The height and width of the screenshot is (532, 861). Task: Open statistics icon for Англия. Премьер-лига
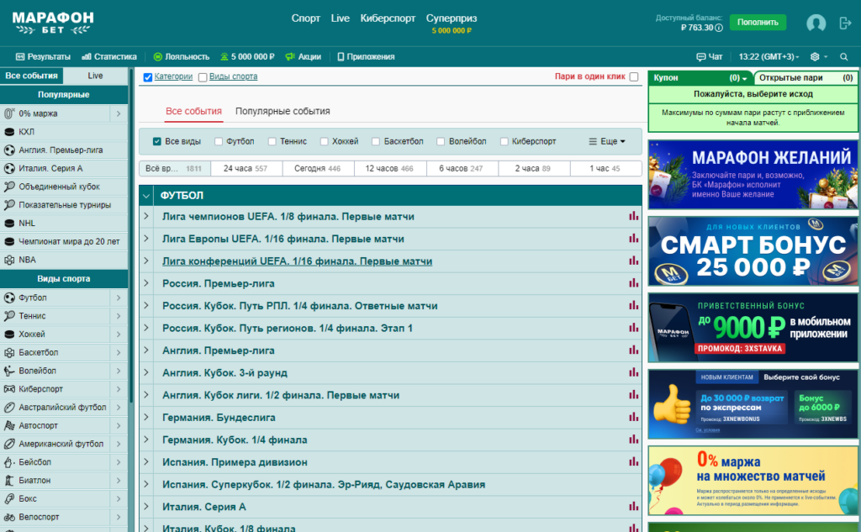(634, 350)
